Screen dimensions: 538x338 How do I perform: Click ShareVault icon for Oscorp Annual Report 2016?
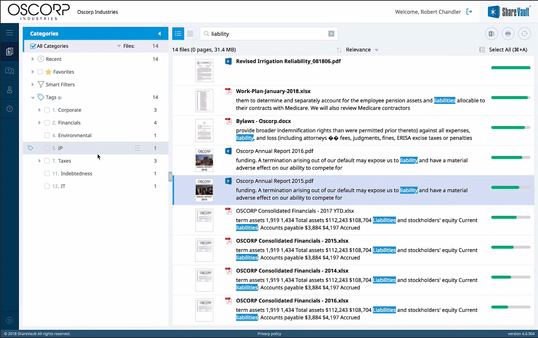coord(228,151)
